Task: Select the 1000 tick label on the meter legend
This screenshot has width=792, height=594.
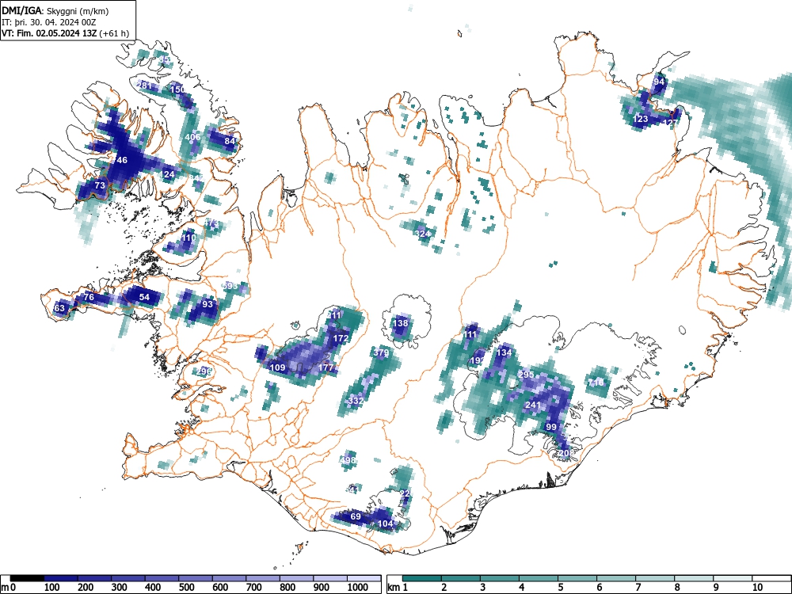Action: (358, 588)
